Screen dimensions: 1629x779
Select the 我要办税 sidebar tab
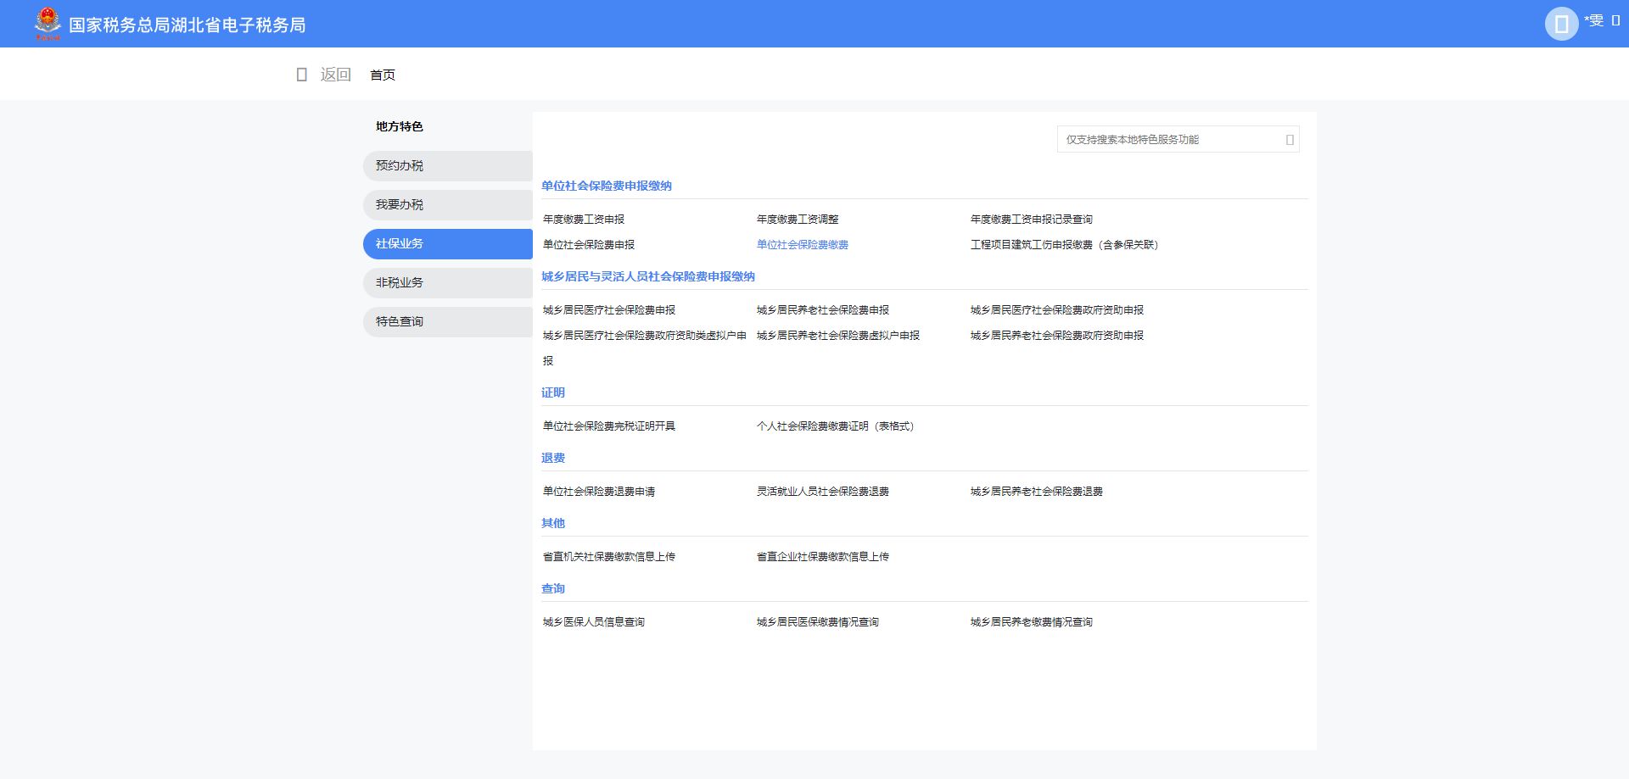(x=448, y=205)
